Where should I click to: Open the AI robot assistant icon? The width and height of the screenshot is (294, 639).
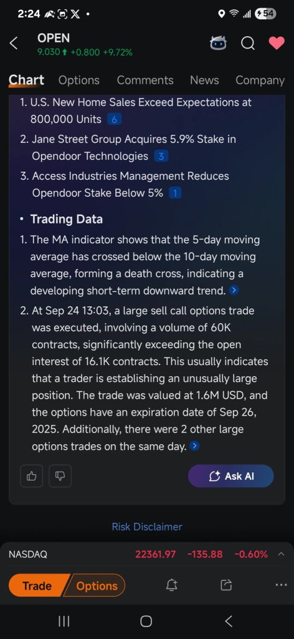(x=218, y=43)
